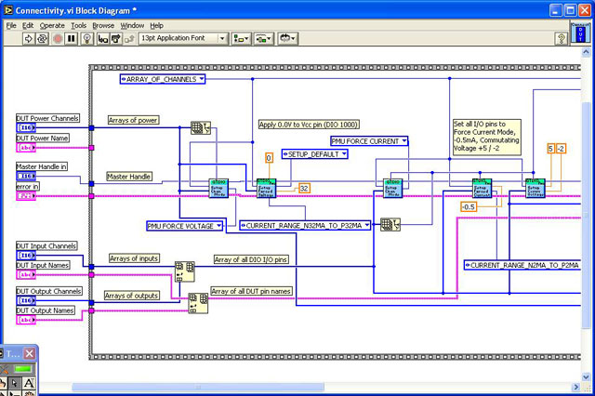
Task: Click GTDIO Setup Forced Voltage subVI beside the 32 constant
Action: click(267, 188)
